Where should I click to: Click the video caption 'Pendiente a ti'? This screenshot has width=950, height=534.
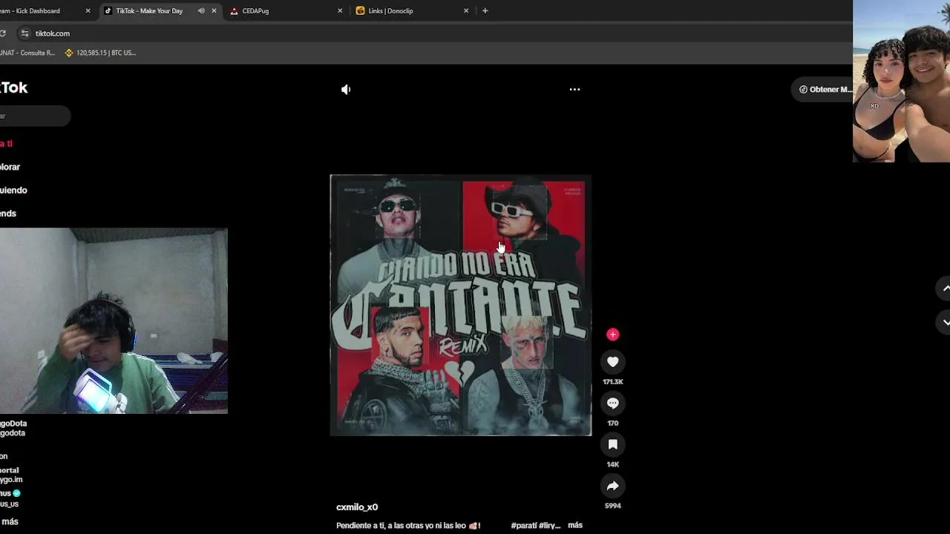[x=408, y=526]
